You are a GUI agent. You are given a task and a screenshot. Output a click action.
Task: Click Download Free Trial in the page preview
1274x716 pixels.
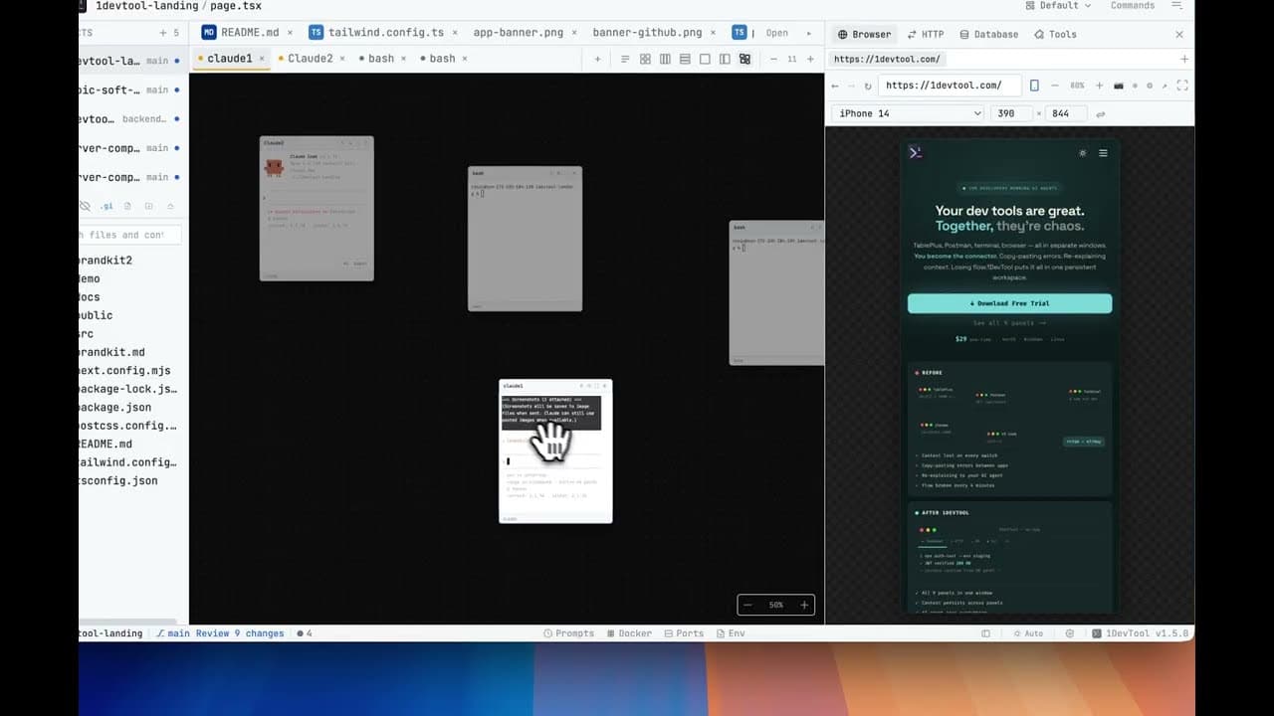[x=1010, y=302]
